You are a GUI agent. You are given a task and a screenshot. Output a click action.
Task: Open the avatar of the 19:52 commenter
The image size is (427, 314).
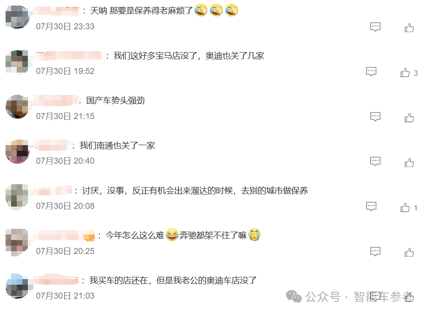[x=17, y=61]
